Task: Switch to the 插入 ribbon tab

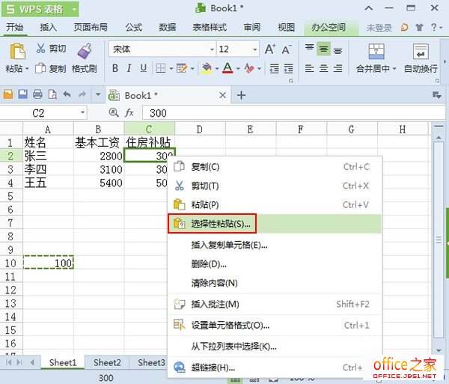Action: (48, 27)
